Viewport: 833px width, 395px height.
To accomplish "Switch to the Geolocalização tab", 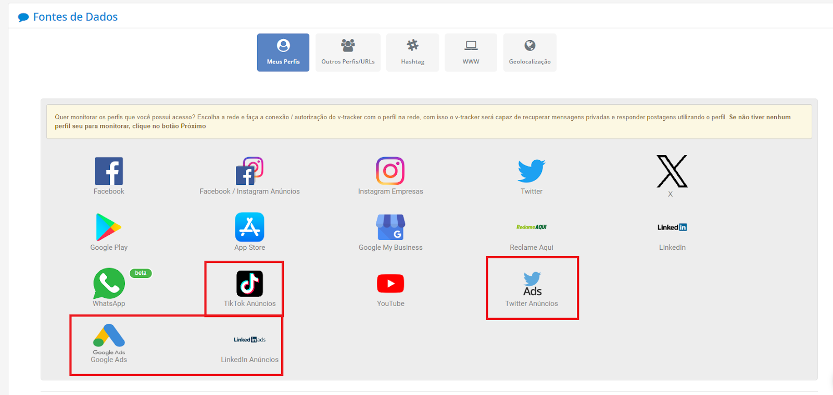I will (x=529, y=53).
